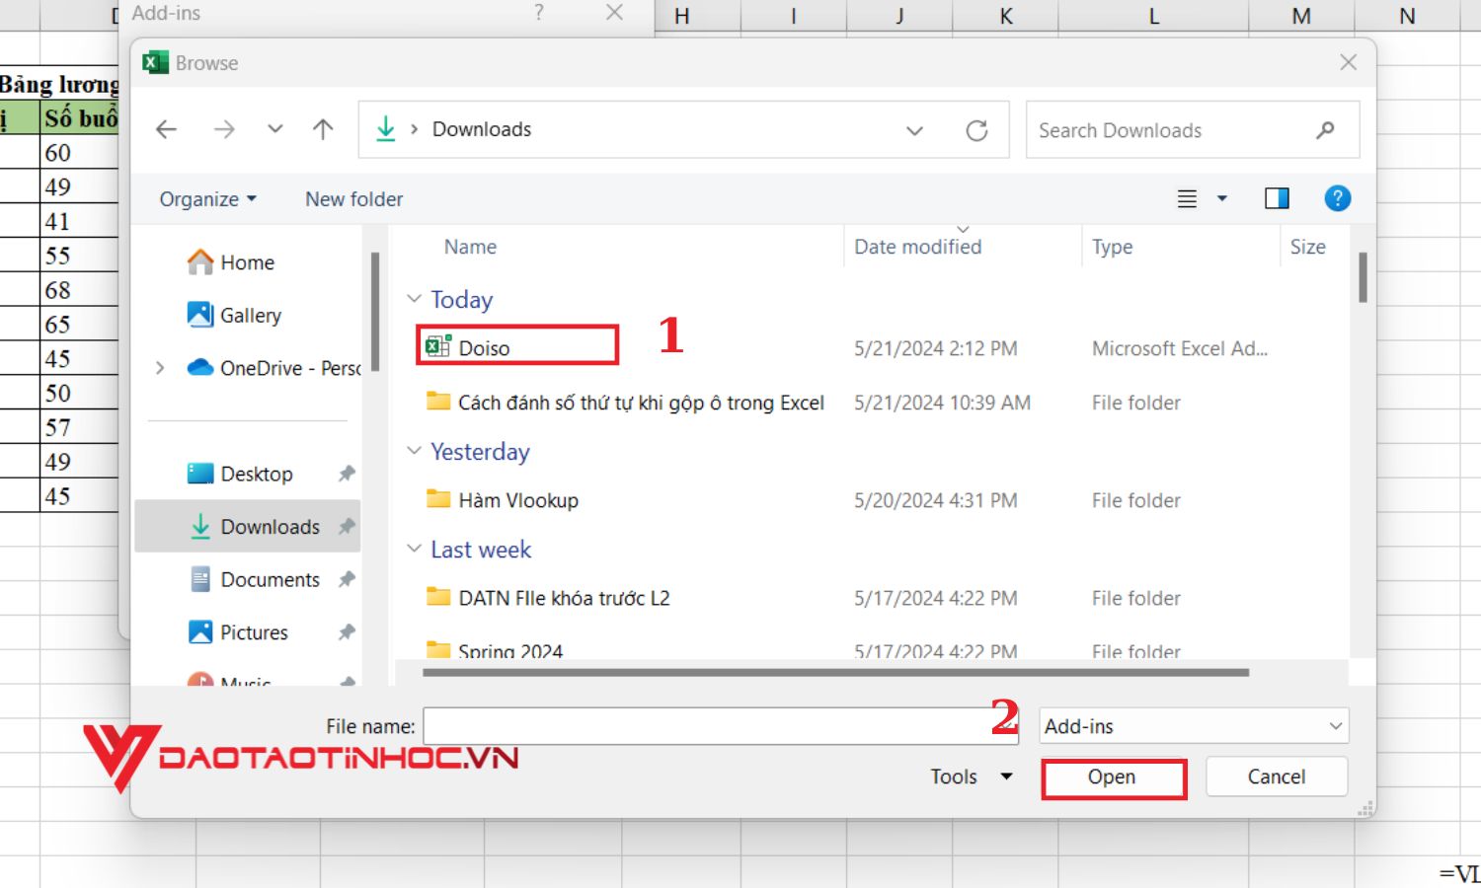Click the search magnifier icon
The width and height of the screenshot is (1481, 888).
point(1325,130)
